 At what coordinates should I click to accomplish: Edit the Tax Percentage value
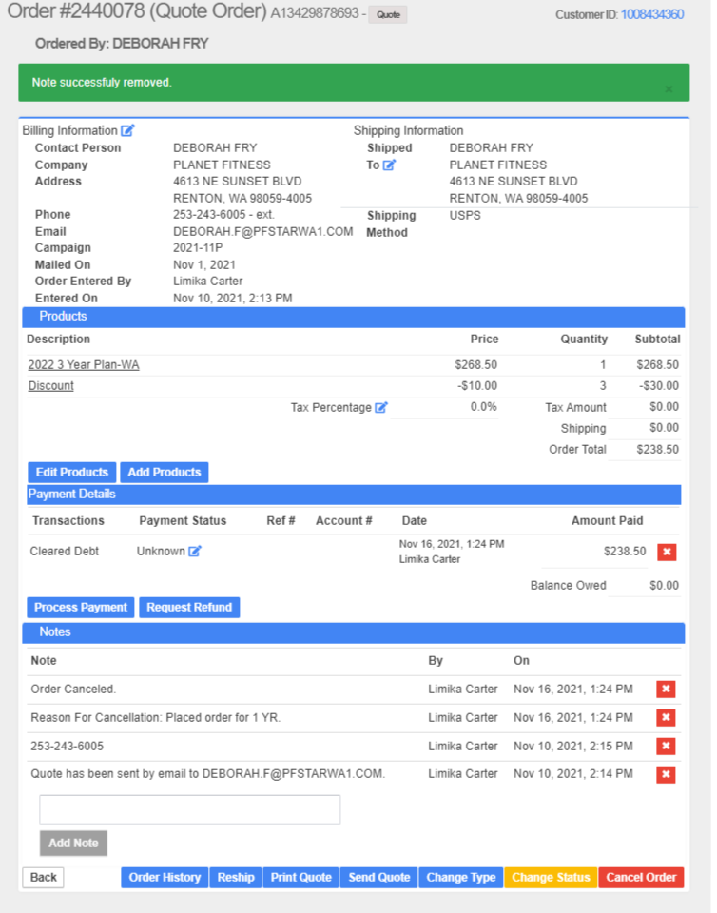click(381, 408)
